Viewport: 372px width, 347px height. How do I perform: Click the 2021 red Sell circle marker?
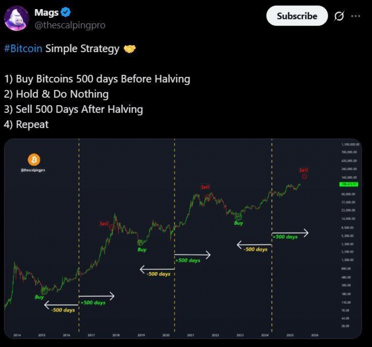pos(208,197)
